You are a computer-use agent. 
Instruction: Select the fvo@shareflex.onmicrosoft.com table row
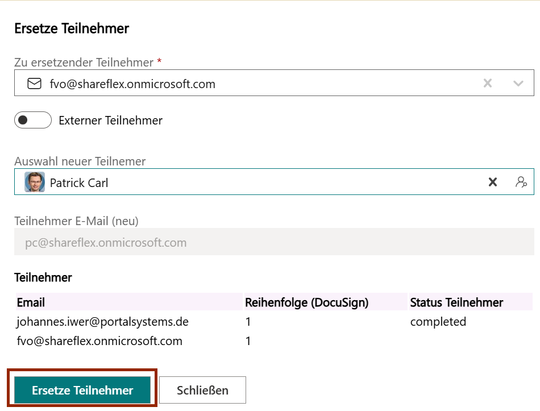click(99, 341)
